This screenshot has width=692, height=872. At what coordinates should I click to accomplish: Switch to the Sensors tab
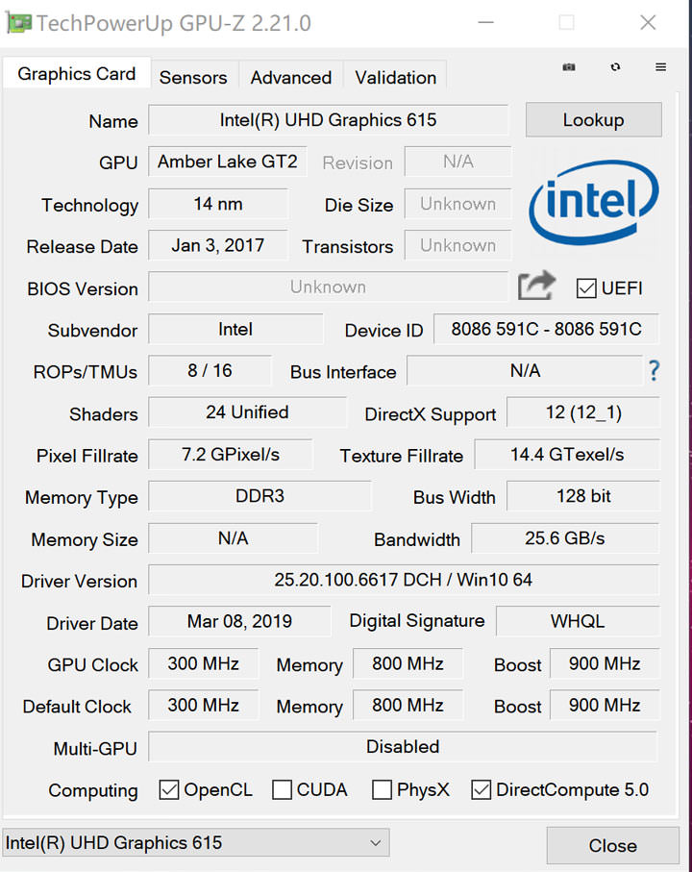(193, 77)
